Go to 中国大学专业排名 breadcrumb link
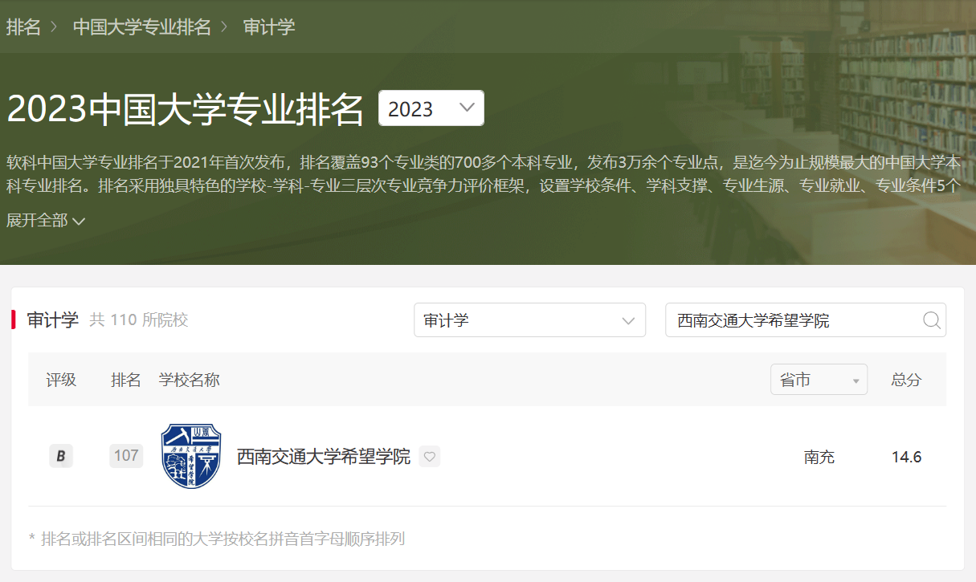 [142, 26]
